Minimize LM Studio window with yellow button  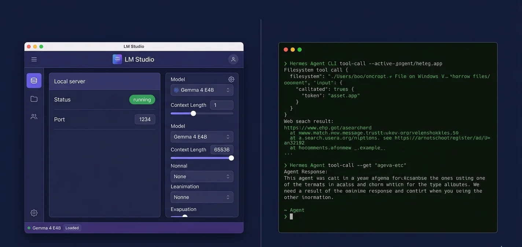pyautogui.click(x=35, y=46)
